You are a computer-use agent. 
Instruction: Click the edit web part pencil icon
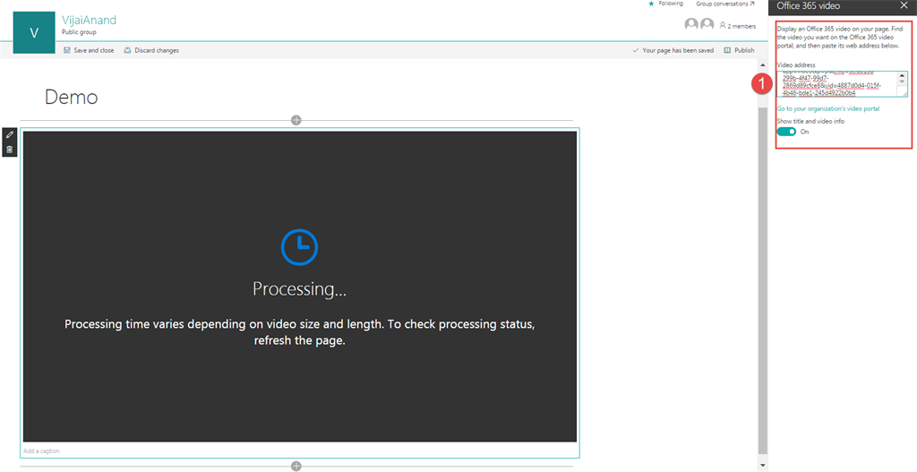point(9,134)
